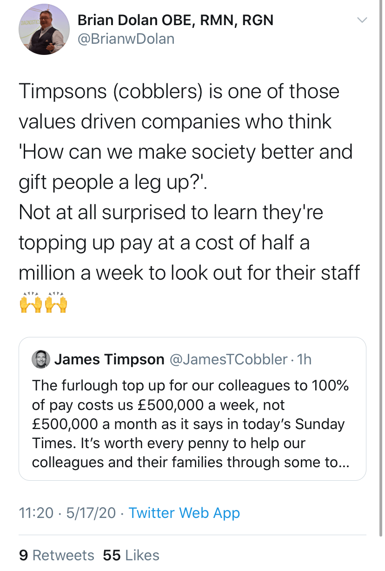This screenshot has height=571, width=385.
Task: View the 9 Retweets list
Action: [x=56, y=555]
